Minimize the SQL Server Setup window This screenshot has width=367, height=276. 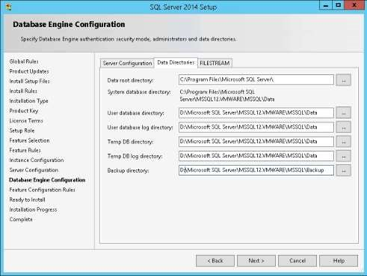[326, 5]
